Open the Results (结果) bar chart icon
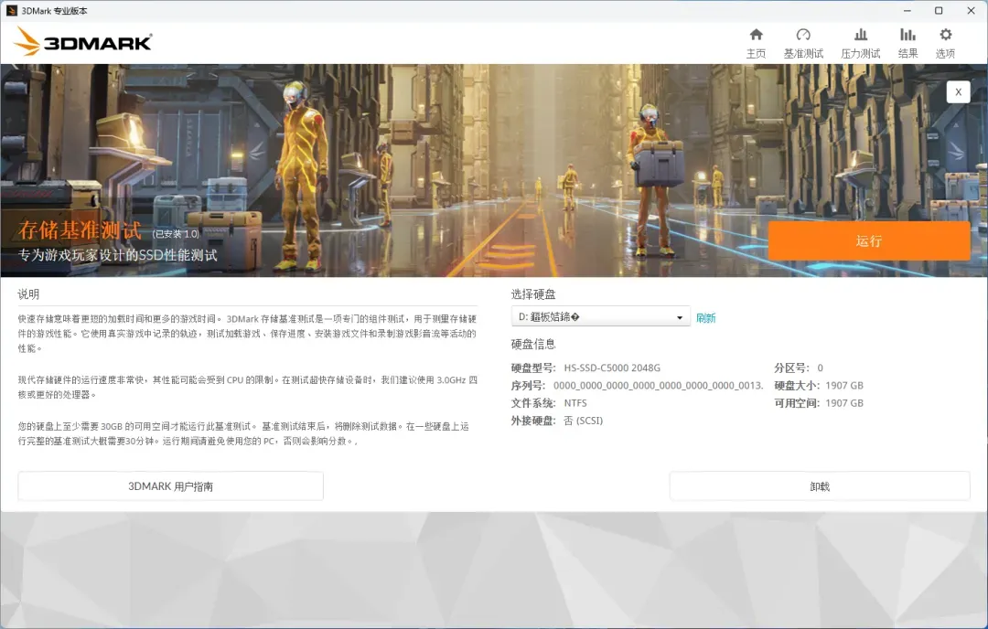This screenshot has height=629, width=988. click(x=907, y=35)
